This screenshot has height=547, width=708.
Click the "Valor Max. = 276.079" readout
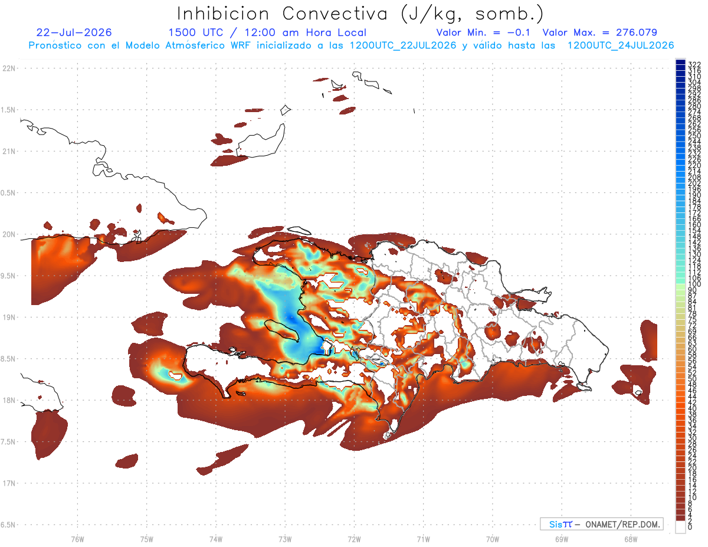599,32
